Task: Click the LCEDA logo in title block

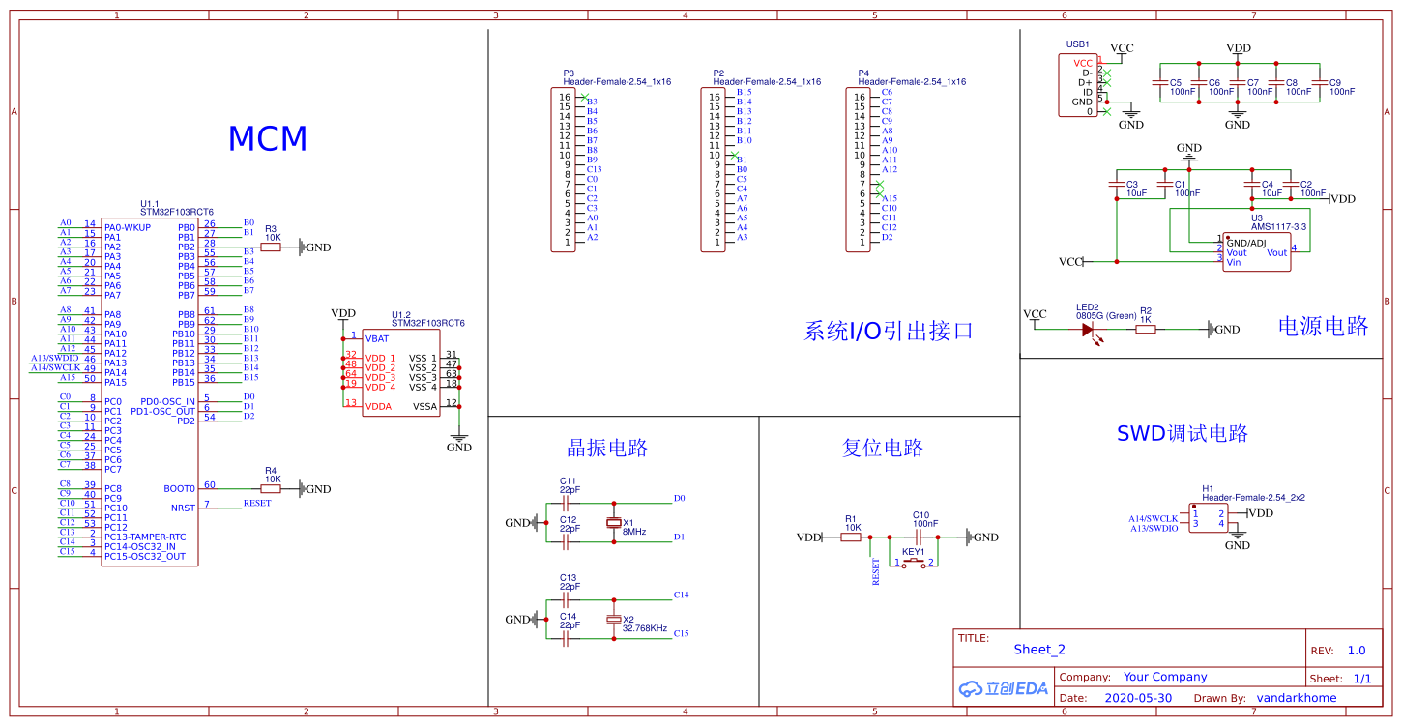Action: pos(1004,688)
